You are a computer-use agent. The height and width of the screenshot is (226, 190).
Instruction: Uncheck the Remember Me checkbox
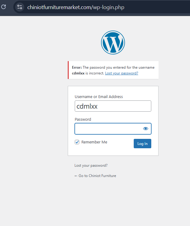coord(77,142)
